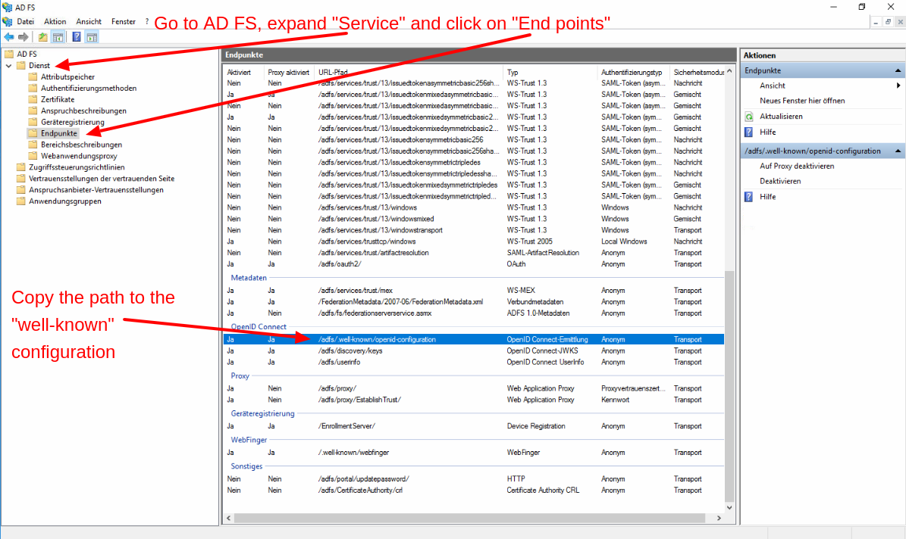
Task: Select the /EnrollmentServer/ row
Action: [474, 426]
